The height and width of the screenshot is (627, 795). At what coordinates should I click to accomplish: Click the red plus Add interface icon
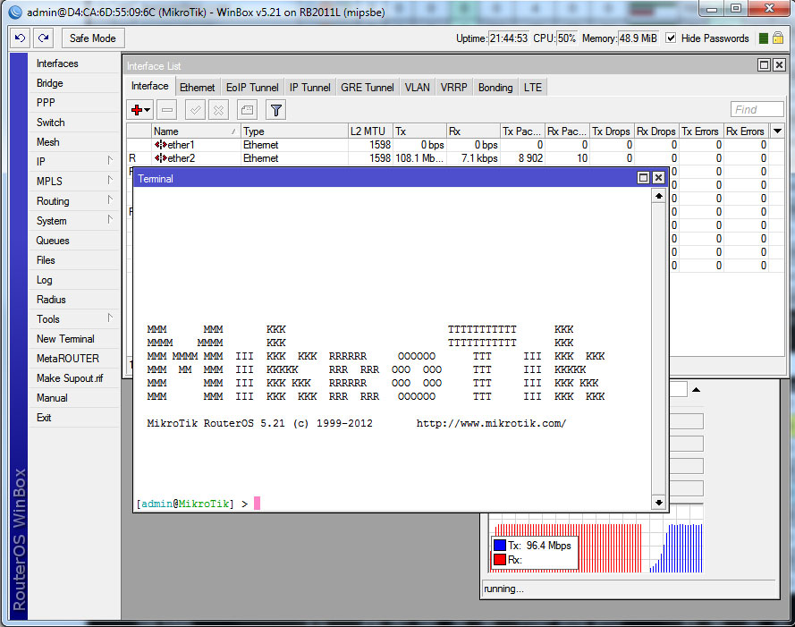[137, 109]
